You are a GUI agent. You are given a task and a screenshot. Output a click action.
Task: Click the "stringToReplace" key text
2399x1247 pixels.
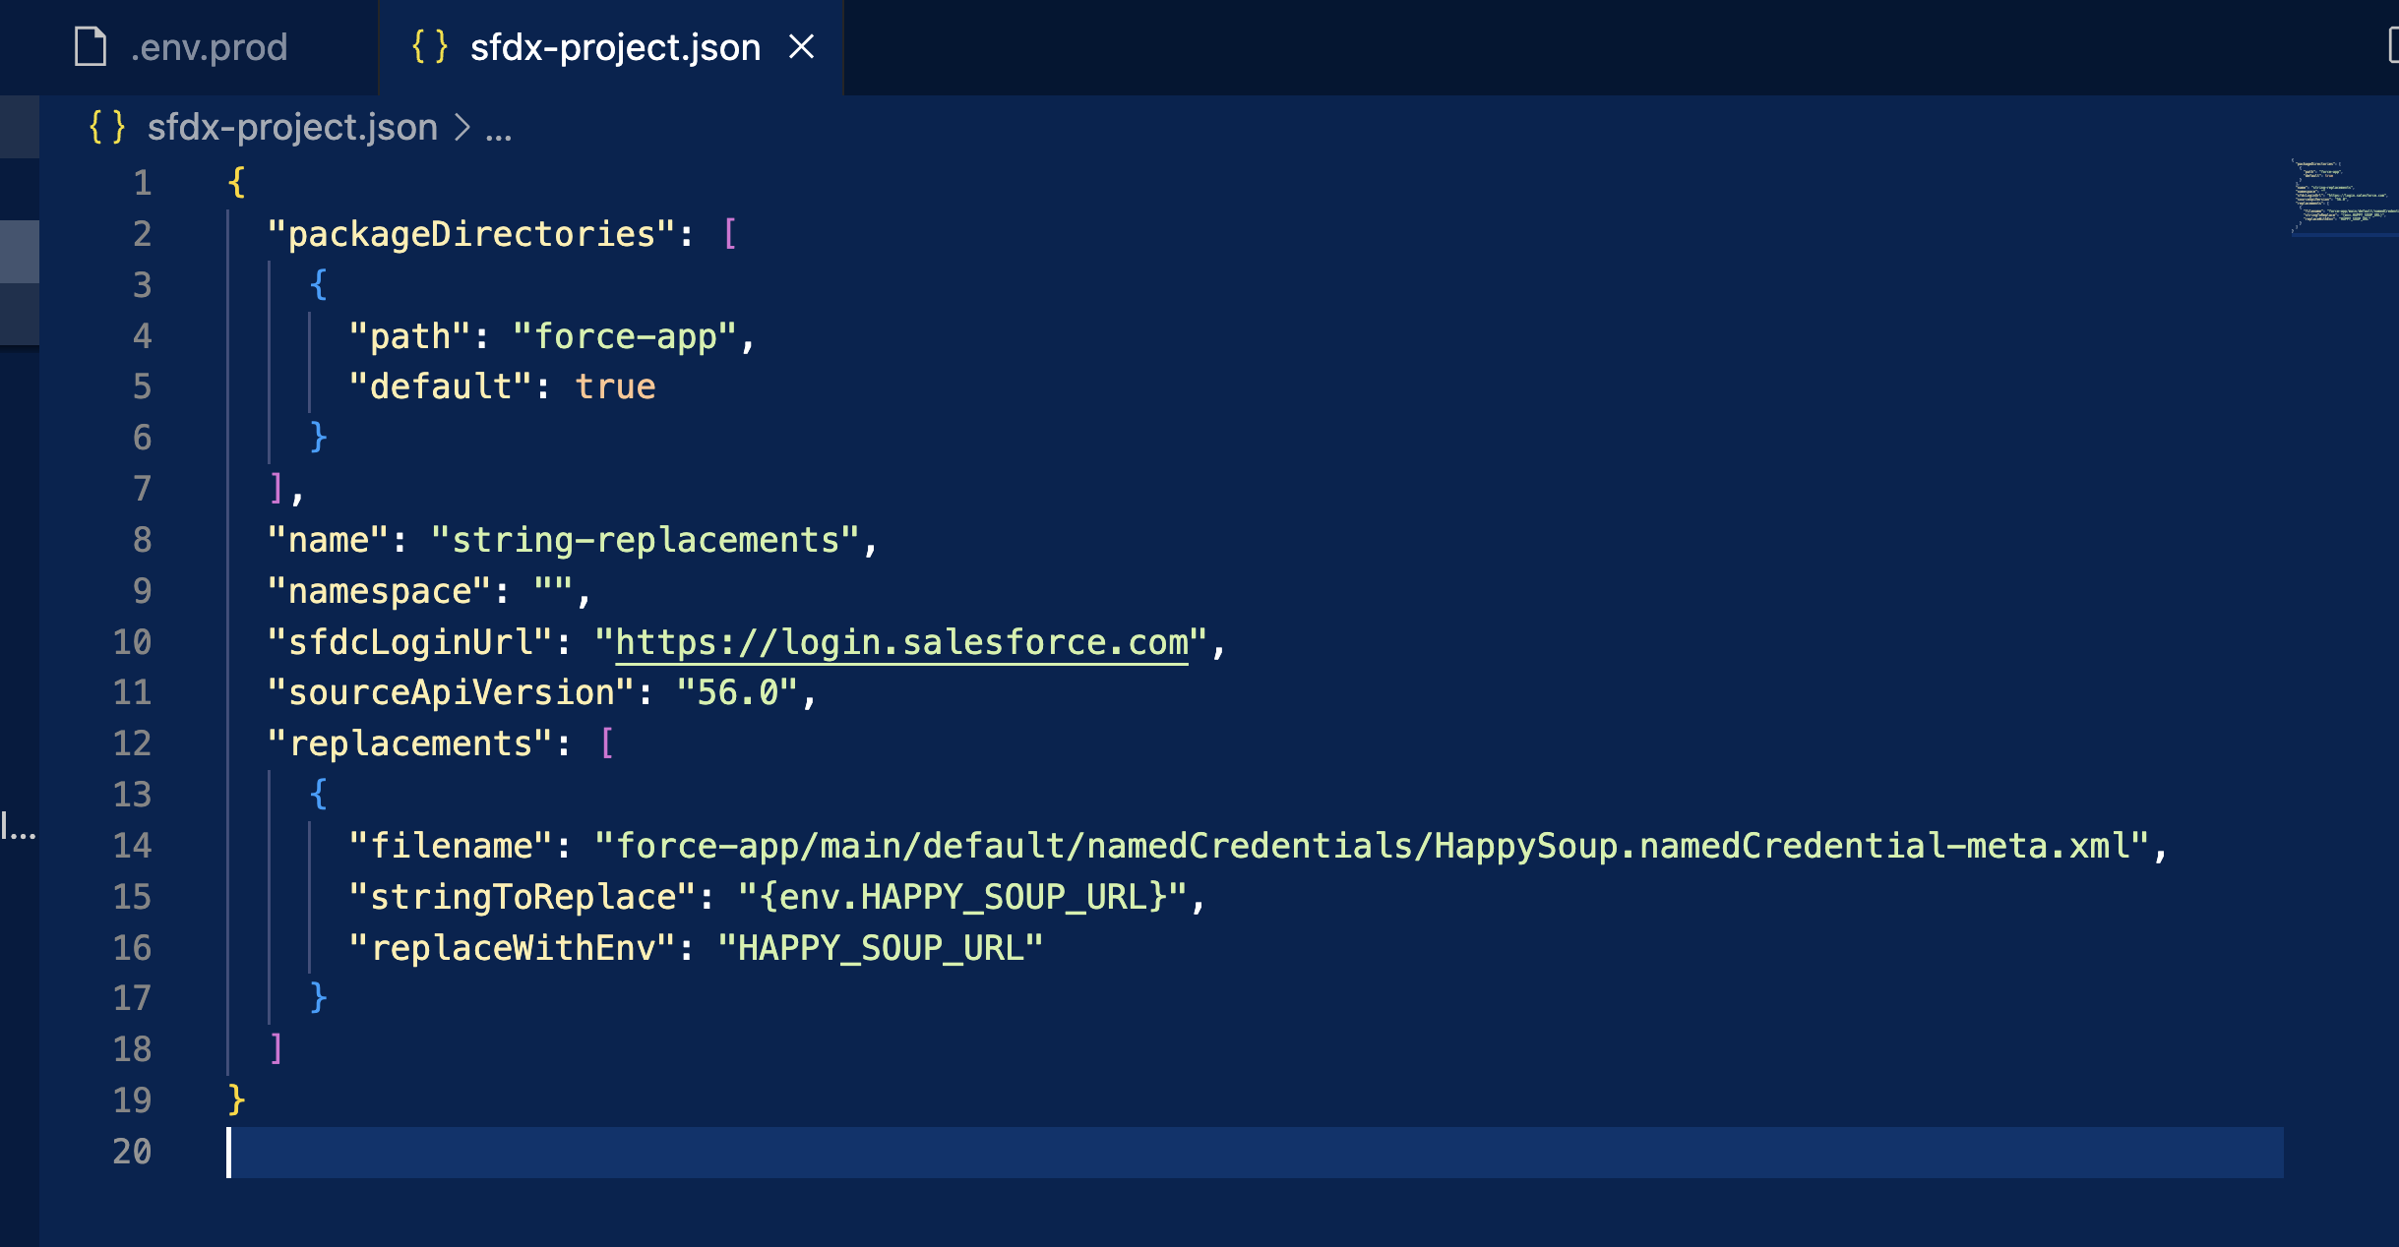[523, 897]
